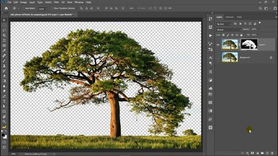Open the Filter menu
Image resolution: width=278 pixels, height=156 pixels.
56,2
